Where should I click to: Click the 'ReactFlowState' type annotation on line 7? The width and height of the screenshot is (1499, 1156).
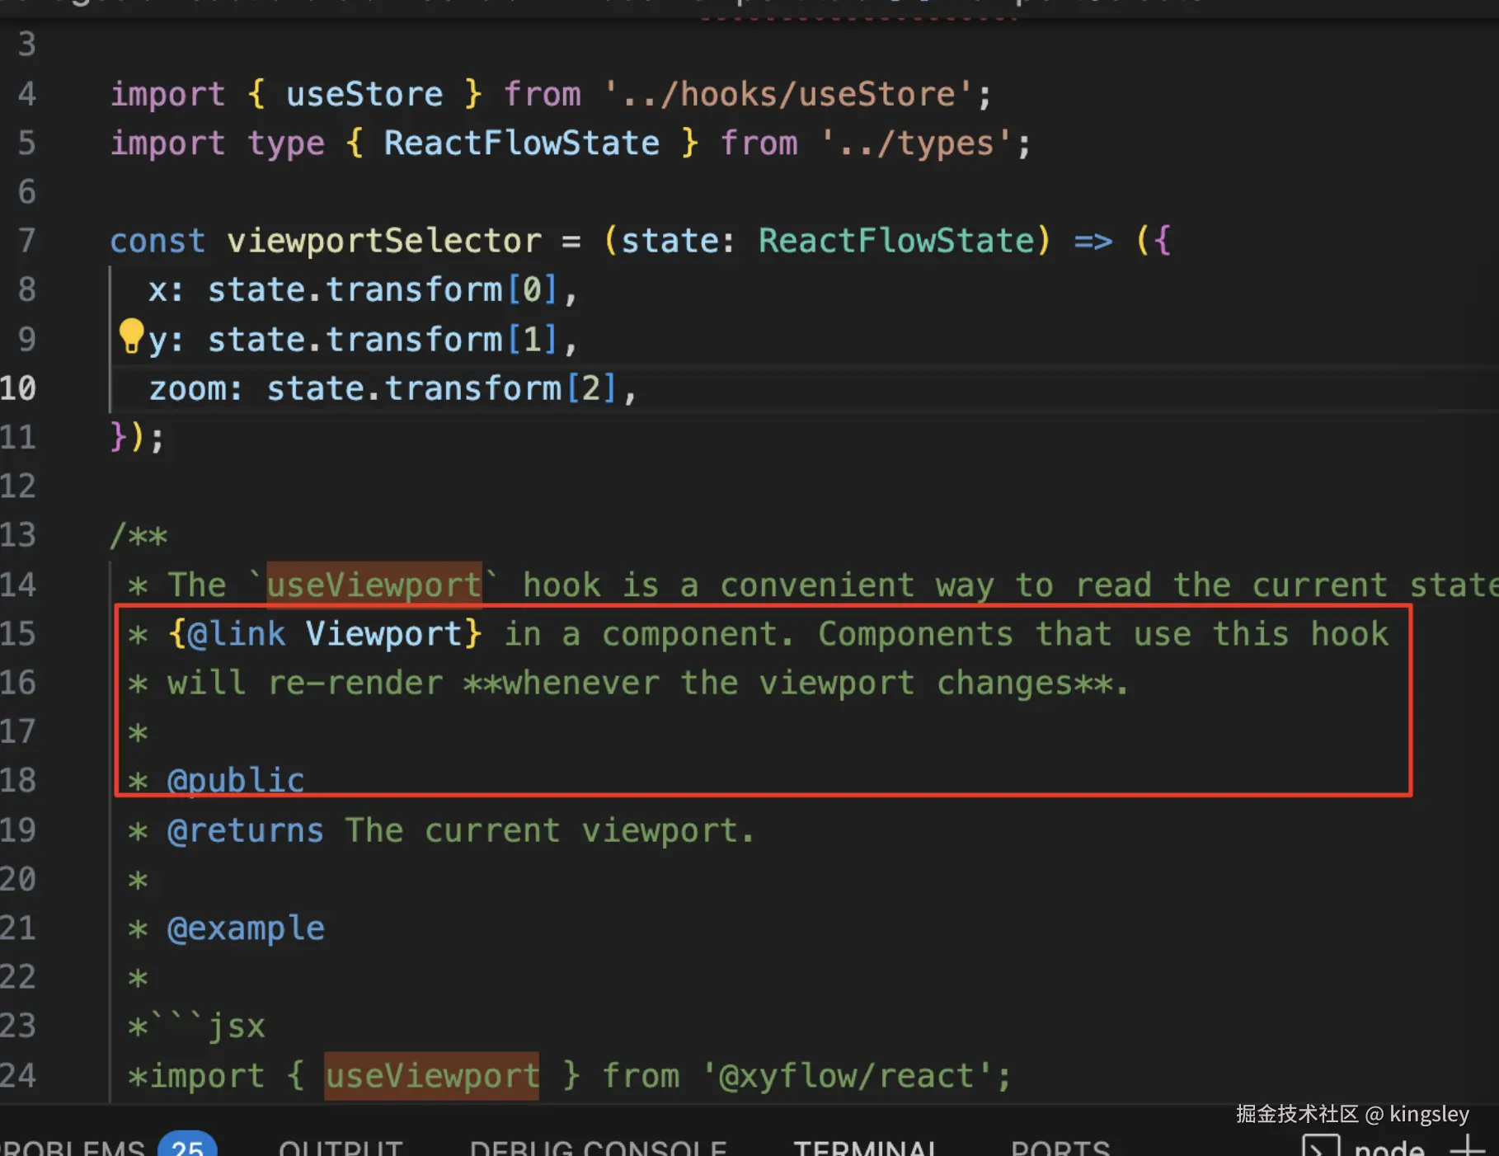pos(896,241)
